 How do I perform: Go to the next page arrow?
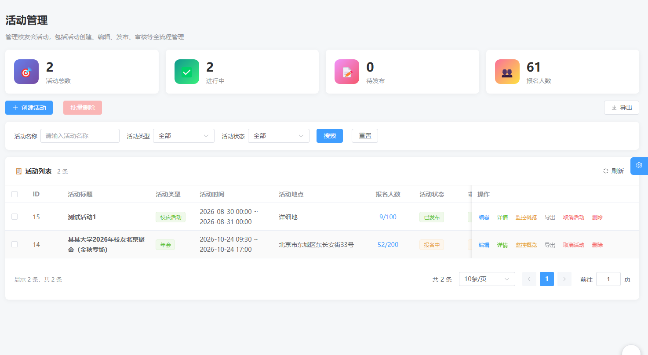tap(564, 279)
